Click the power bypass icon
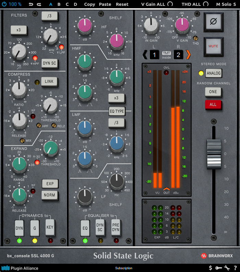This screenshot has width=240, height=272. click(4, 4)
